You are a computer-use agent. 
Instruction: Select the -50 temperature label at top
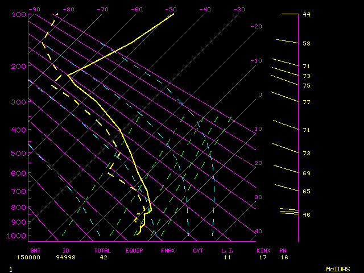[x=169, y=9]
